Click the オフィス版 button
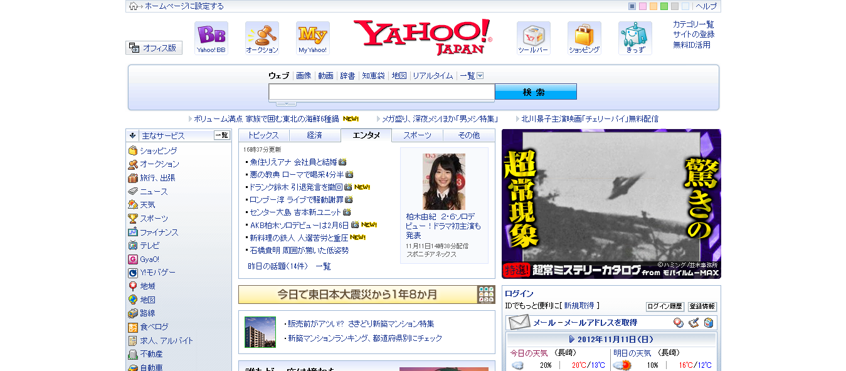This screenshot has width=846, height=371. pyautogui.click(x=154, y=48)
